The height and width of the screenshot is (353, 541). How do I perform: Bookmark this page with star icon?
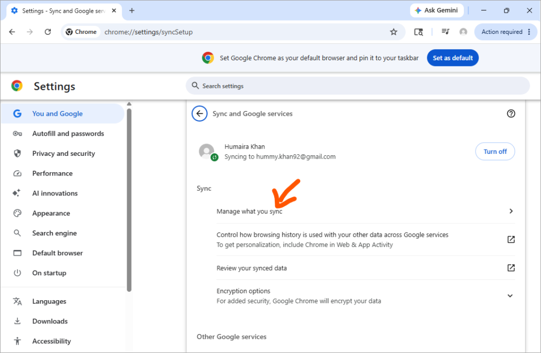[394, 32]
